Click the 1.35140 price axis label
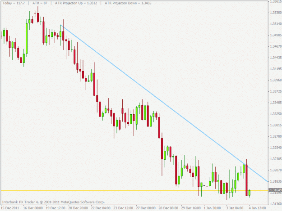The height and width of the screenshot is (211, 282). click(x=276, y=24)
